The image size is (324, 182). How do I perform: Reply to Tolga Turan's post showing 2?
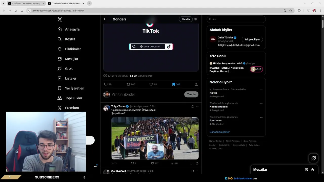(114, 163)
